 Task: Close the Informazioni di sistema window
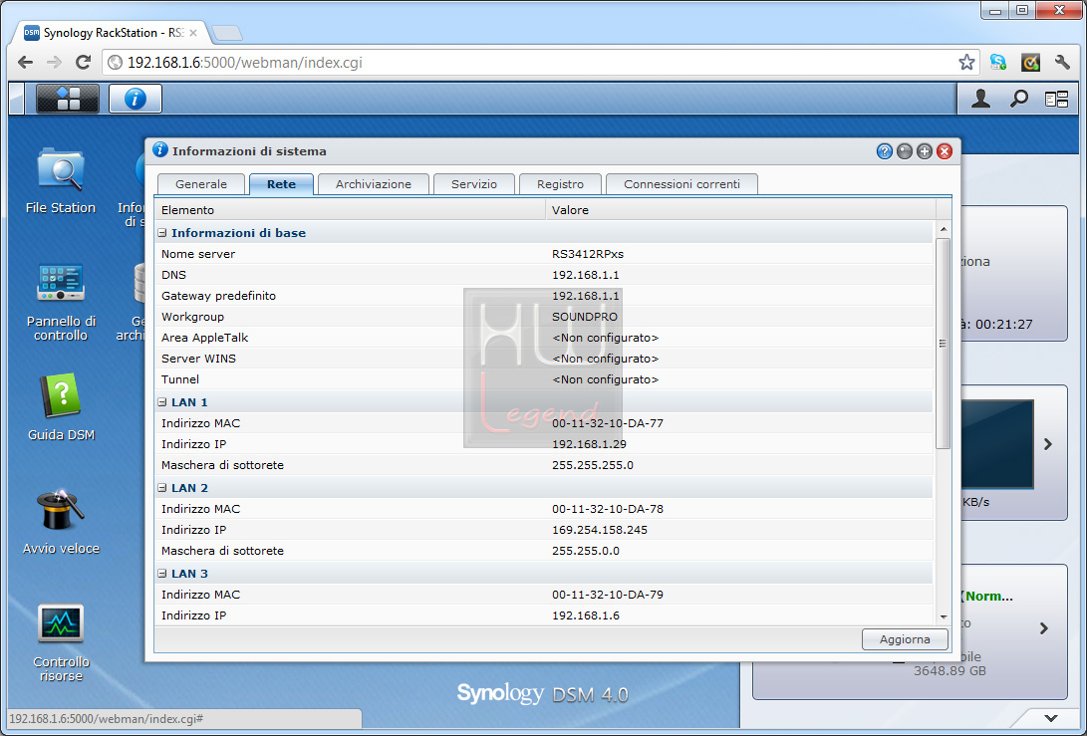945,151
